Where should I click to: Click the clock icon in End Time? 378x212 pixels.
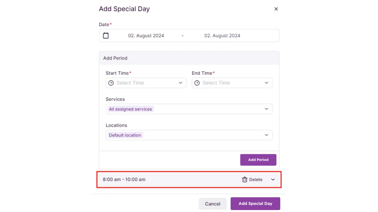point(197,83)
